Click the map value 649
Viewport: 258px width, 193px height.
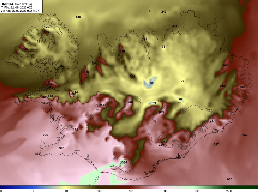pos(222,86)
